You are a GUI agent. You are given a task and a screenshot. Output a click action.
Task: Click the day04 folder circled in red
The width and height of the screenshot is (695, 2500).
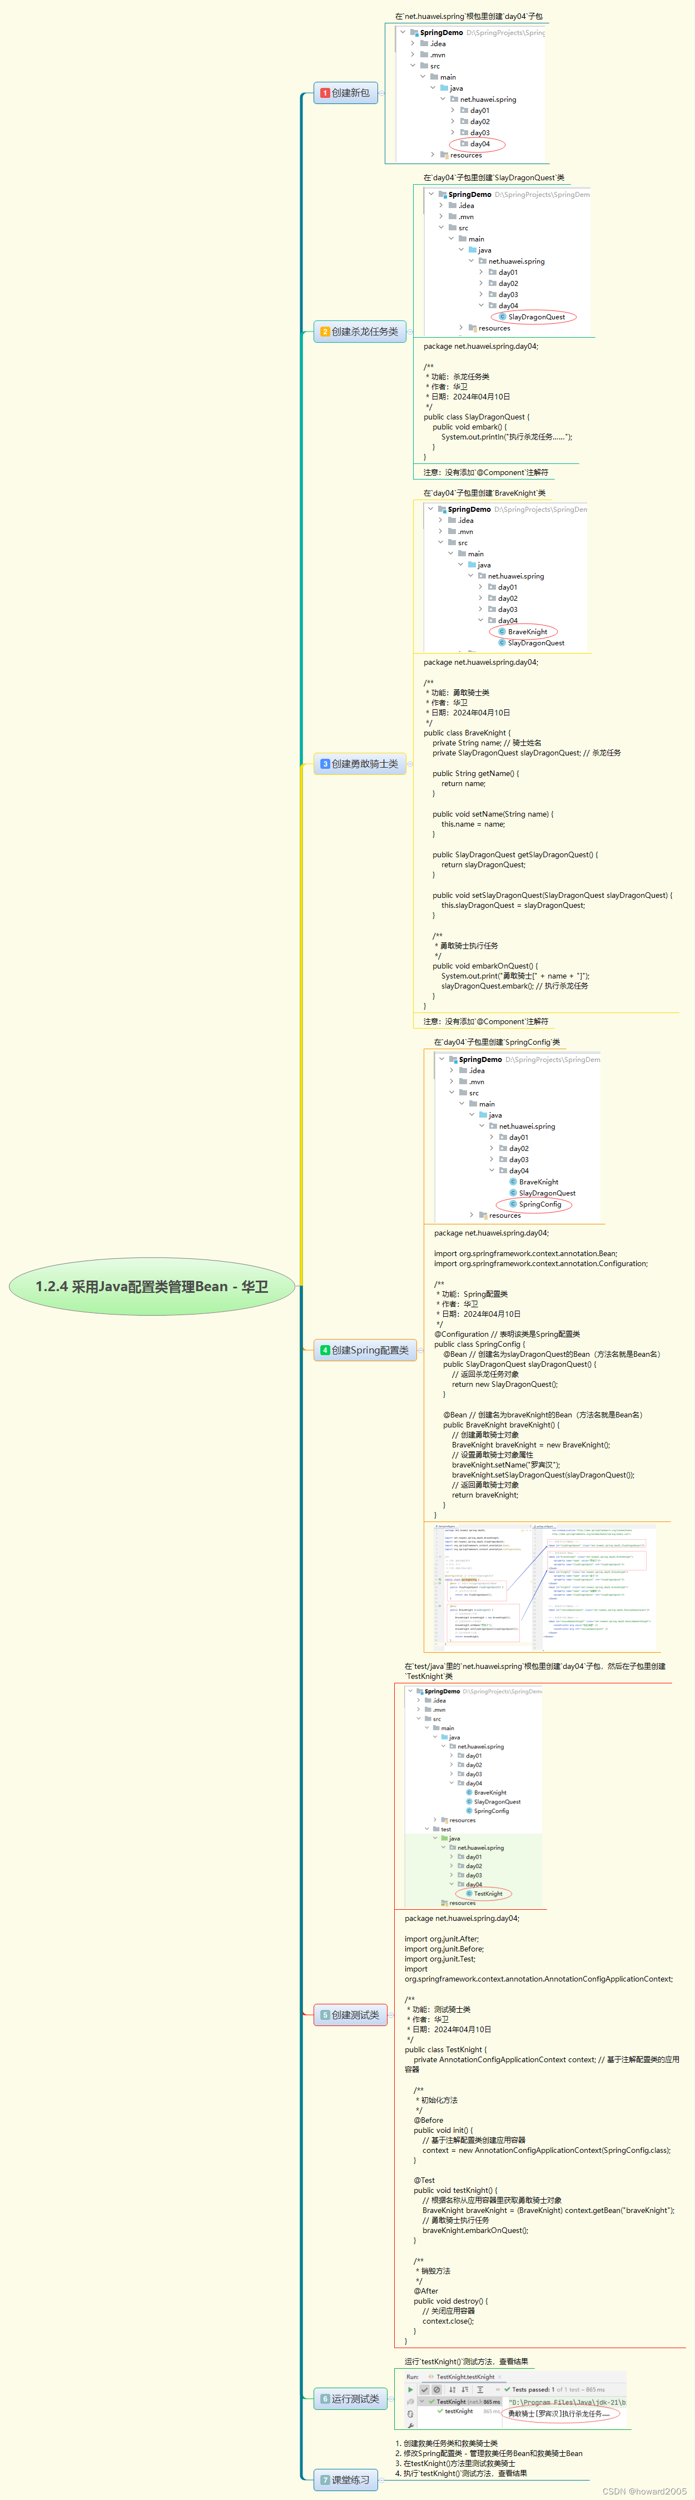point(476,144)
